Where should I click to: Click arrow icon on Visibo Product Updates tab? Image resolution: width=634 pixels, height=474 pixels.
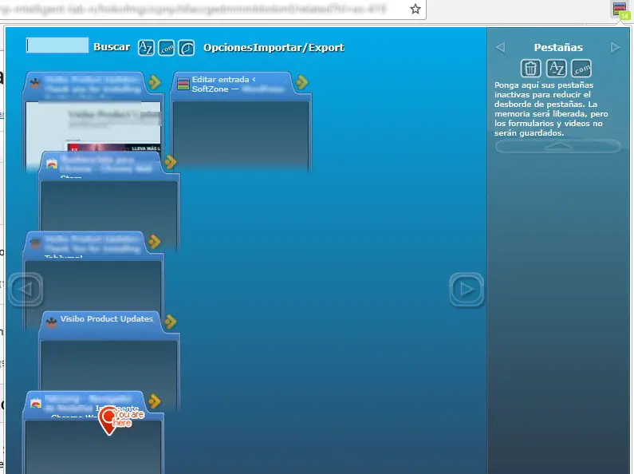click(170, 322)
